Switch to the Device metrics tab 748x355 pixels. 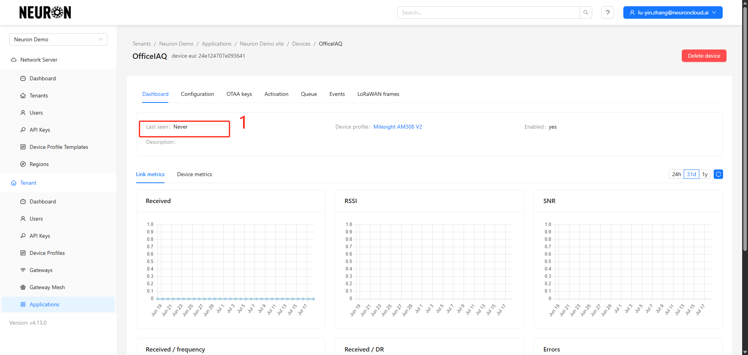pos(194,174)
